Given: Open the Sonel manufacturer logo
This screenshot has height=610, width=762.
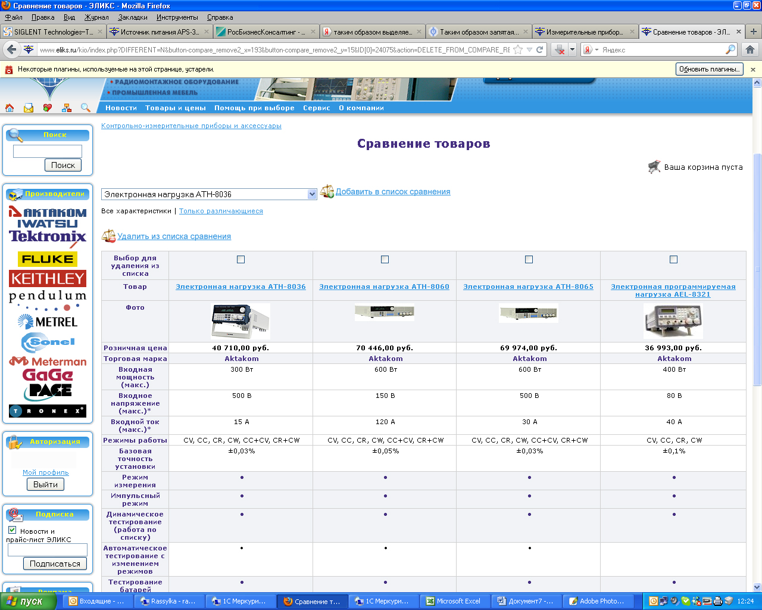Looking at the screenshot, I should coord(48,342).
